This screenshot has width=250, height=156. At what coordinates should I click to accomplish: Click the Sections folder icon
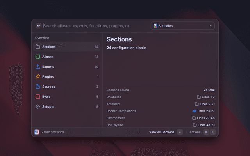click(x=38, y=47)
